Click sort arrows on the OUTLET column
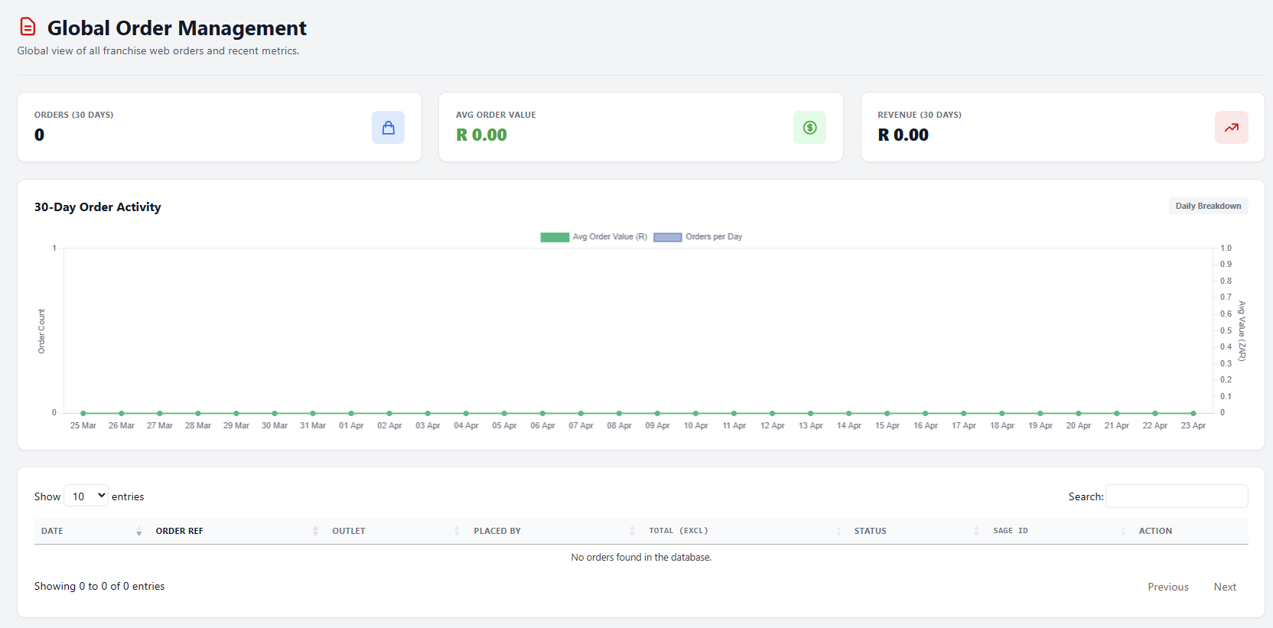Image resolution: width=1273 pixels, height=628 pixels. pyautogui.click(x=457, y=531)
